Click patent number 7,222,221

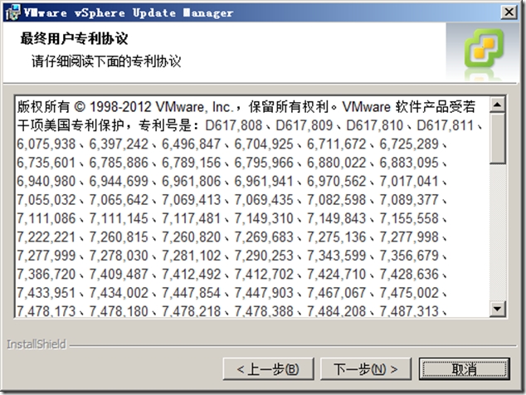(x=46, y=237)
